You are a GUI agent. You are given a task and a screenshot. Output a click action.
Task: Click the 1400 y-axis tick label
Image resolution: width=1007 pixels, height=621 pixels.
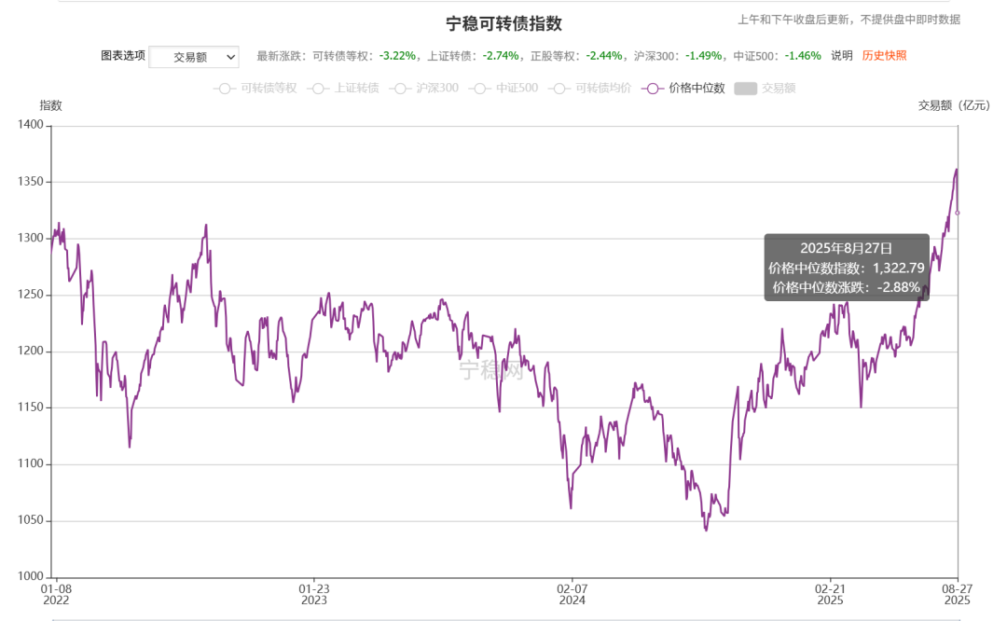[30, 125]
